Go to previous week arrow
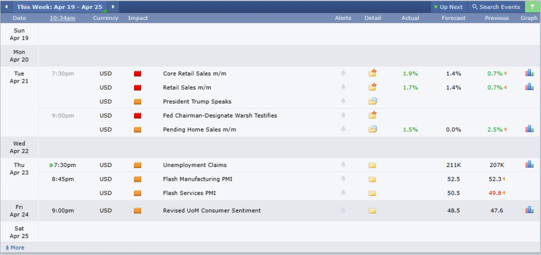 pyautogui.click(x=6, y=7)
